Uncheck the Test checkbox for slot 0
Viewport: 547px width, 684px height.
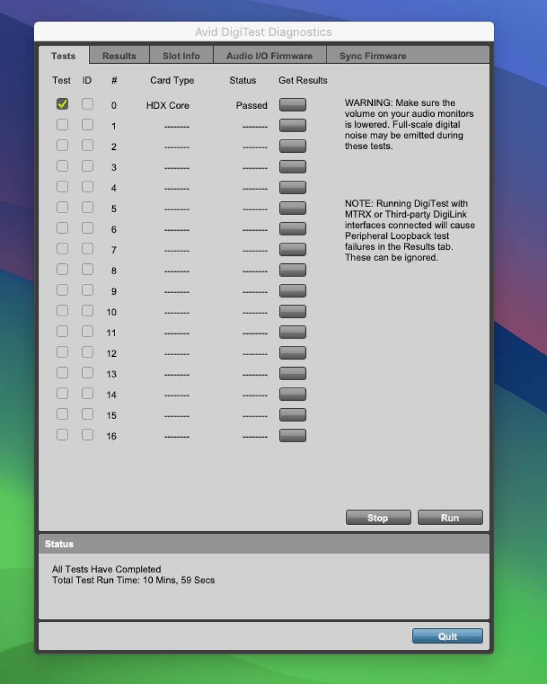pos(63,104)
